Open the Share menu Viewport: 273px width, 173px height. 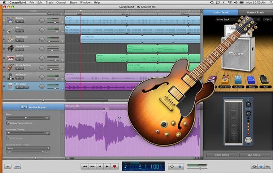tap(73, 2)
